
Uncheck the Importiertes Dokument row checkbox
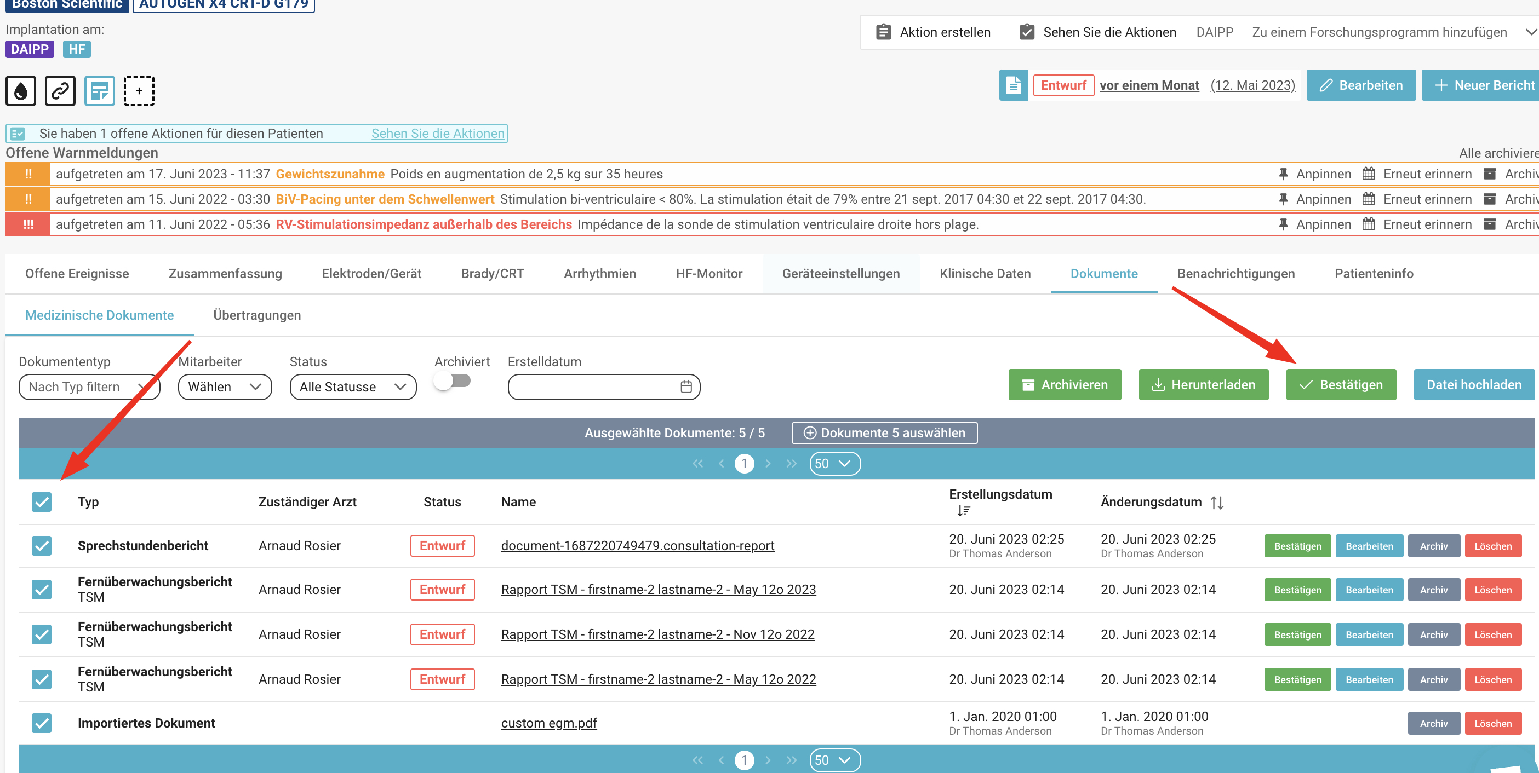(x=42, y=724)
